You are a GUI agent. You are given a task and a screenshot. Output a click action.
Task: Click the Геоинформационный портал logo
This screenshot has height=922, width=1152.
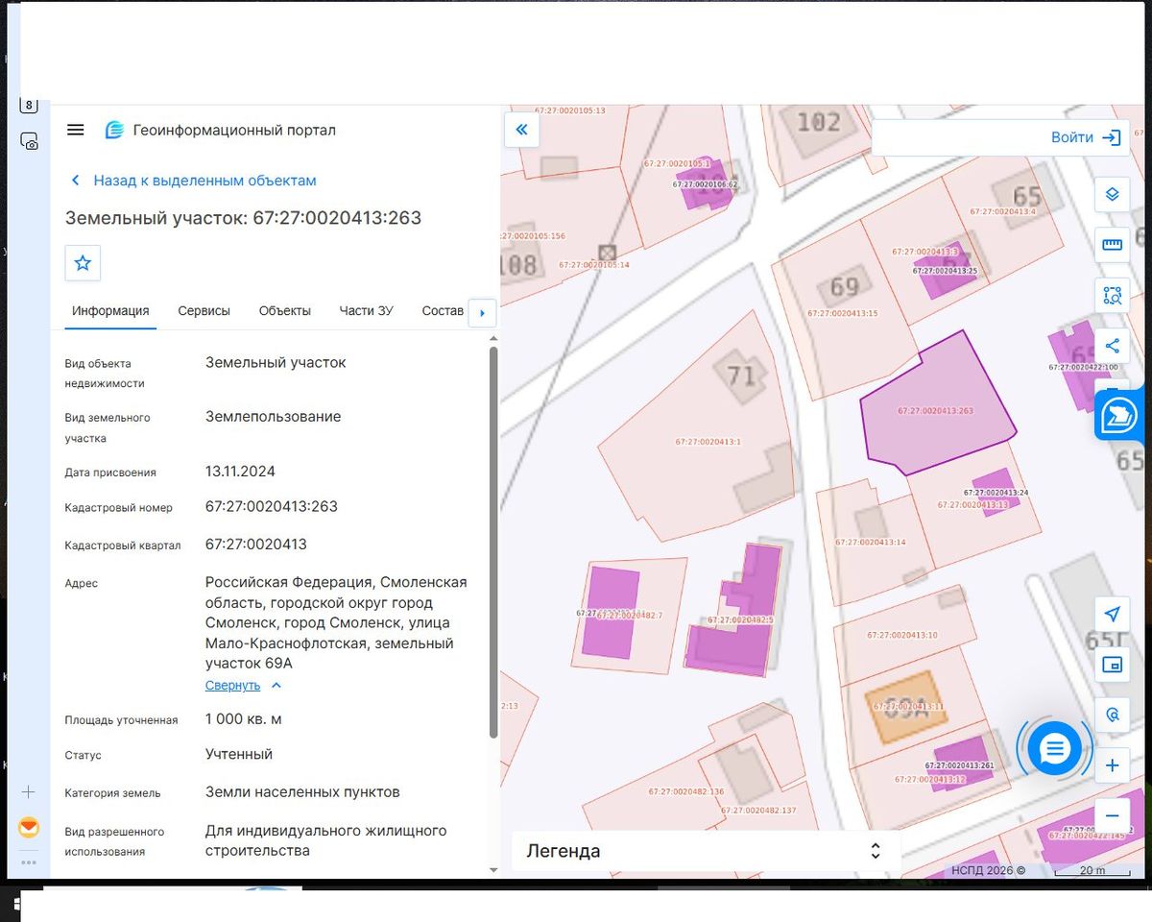pos(114,130)
